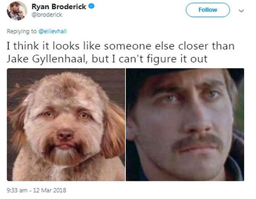
Task: Open the photo of the man with the mustache
Action: (x=185, y=124)
